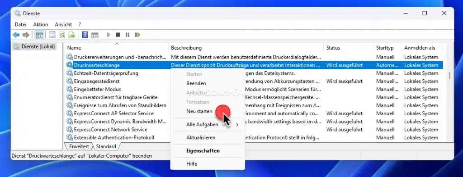Click the services list vertical scrollbar thumb

coord(450,76)
